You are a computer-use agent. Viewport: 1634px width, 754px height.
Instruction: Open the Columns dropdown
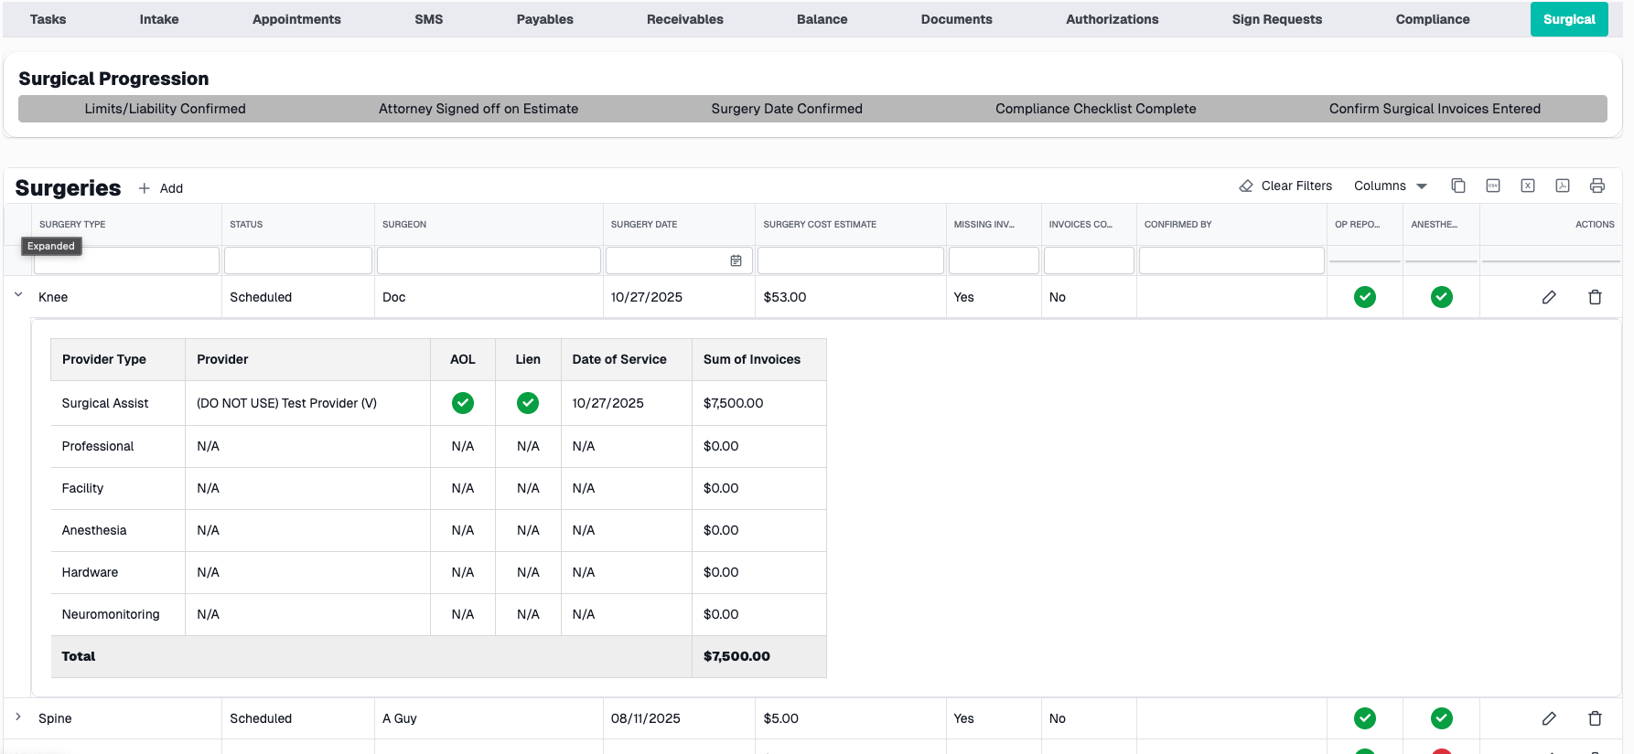(x=1390, y=186)
